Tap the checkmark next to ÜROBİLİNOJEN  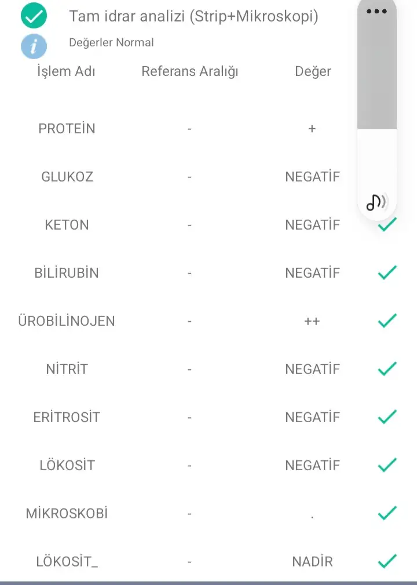click(387, 321)
